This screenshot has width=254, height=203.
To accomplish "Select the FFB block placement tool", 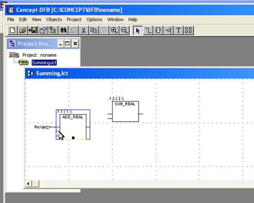I will pos(158,30).
